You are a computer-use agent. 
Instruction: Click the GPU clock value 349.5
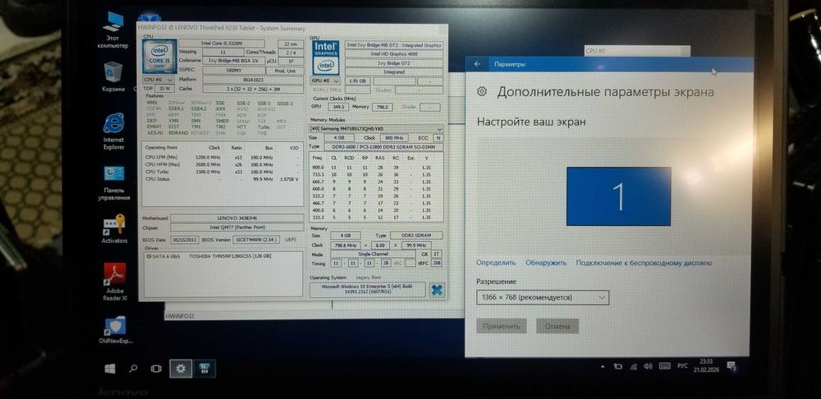click(x=337, y=106)
